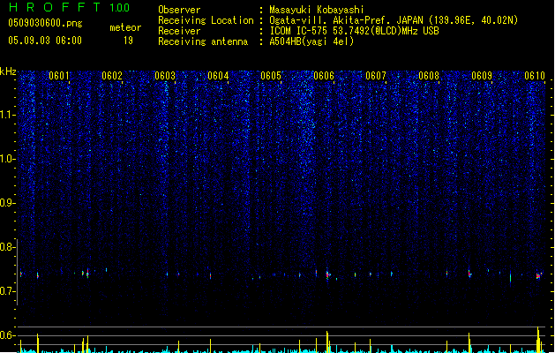Click the Receiving Location label

pos(206,20)
